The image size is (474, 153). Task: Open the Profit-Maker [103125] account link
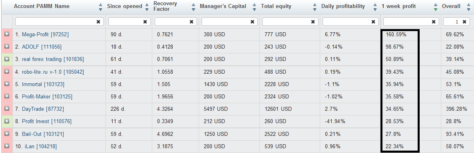click(47, 97)
